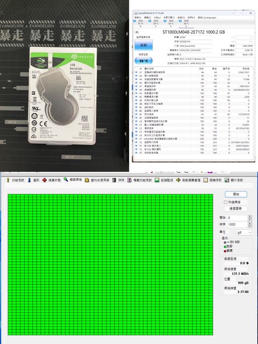
Task: Select the rotation rate value 5400 RPM
Action: click(x=248, y=46)
